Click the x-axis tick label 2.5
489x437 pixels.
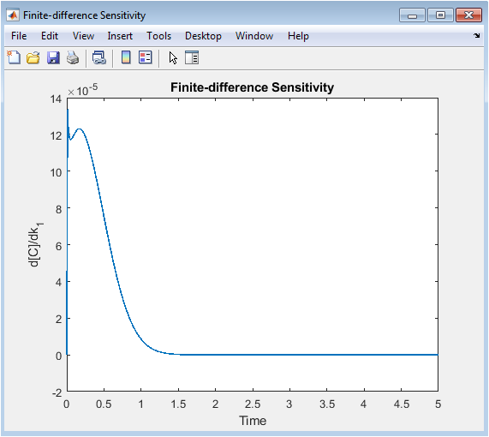pyautogui.click(x=253, y=404)
